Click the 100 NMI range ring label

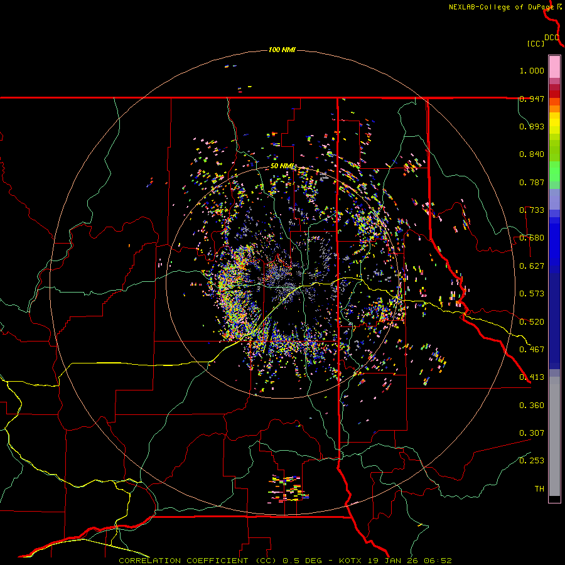pyautogui.click(x=282, y=50)
